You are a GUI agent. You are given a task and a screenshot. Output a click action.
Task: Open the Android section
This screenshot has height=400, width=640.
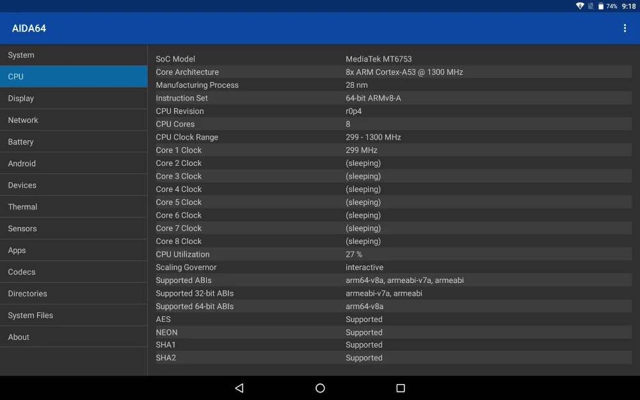point(74,163)
